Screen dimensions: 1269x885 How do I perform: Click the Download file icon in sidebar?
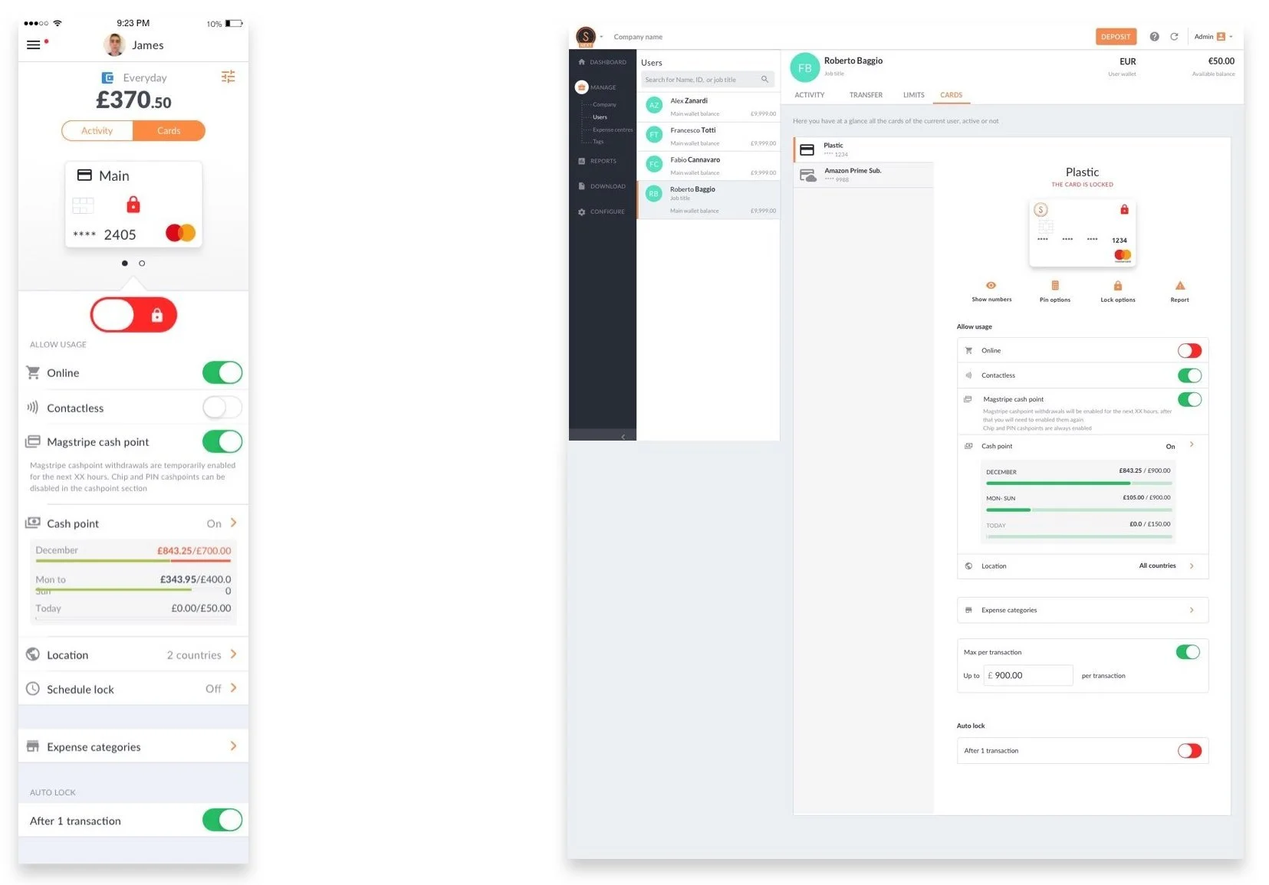coord(582,186)
